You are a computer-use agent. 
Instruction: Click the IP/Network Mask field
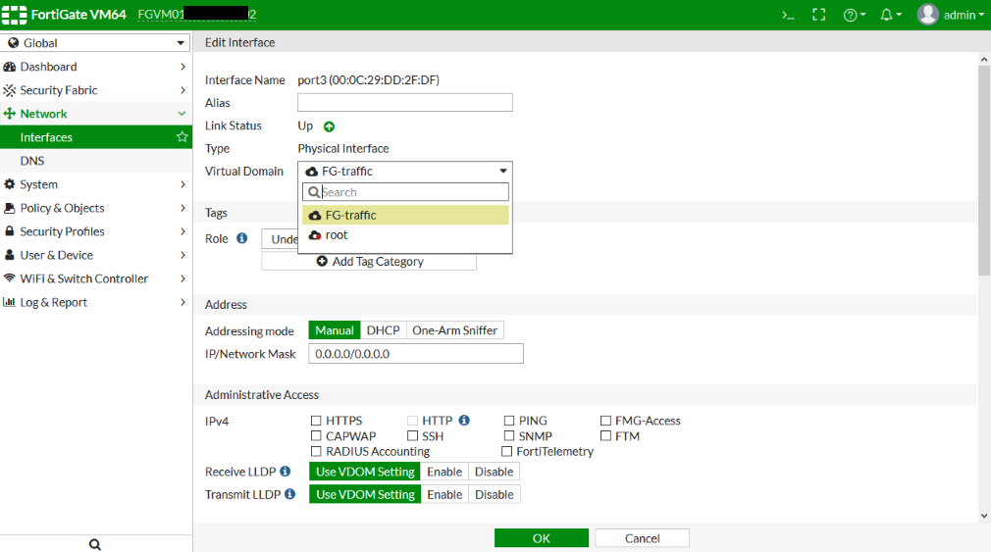pos(416,354)
